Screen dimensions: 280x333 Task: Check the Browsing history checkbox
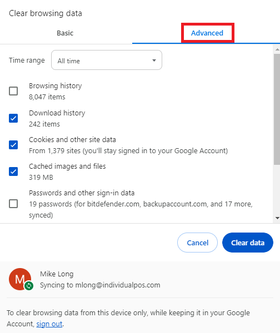(13, 91)
